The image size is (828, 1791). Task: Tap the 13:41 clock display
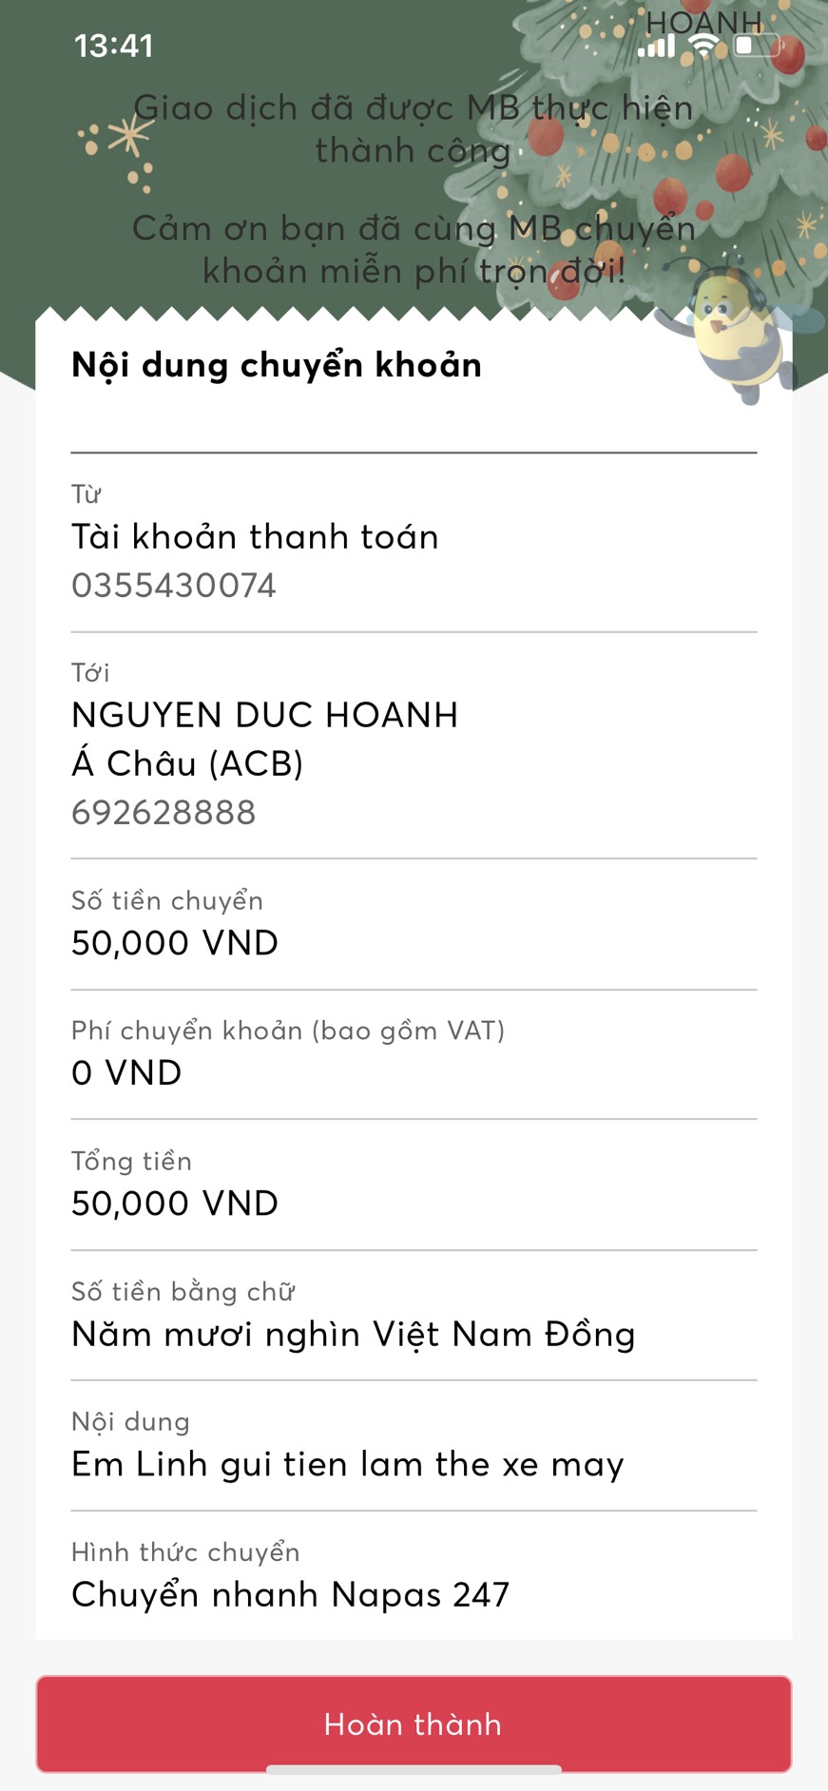tap(113, 46)
